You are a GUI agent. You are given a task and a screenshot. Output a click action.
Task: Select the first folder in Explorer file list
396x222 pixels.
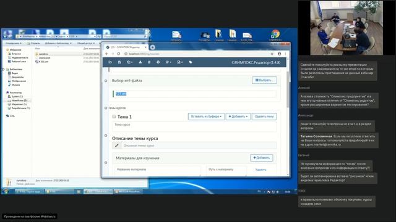point(41,54)
